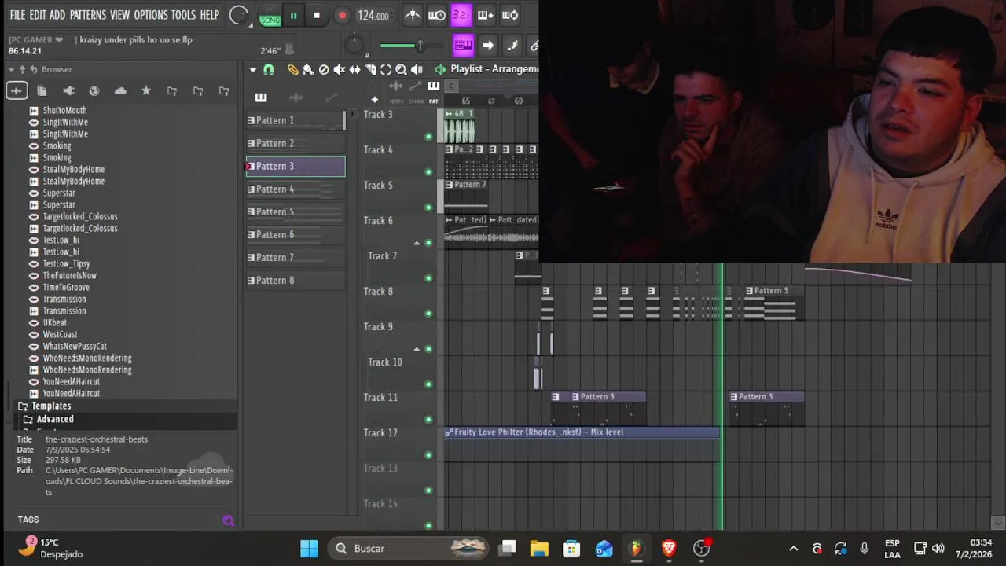Mute Track 8 via its green dot

pos(428,314)
